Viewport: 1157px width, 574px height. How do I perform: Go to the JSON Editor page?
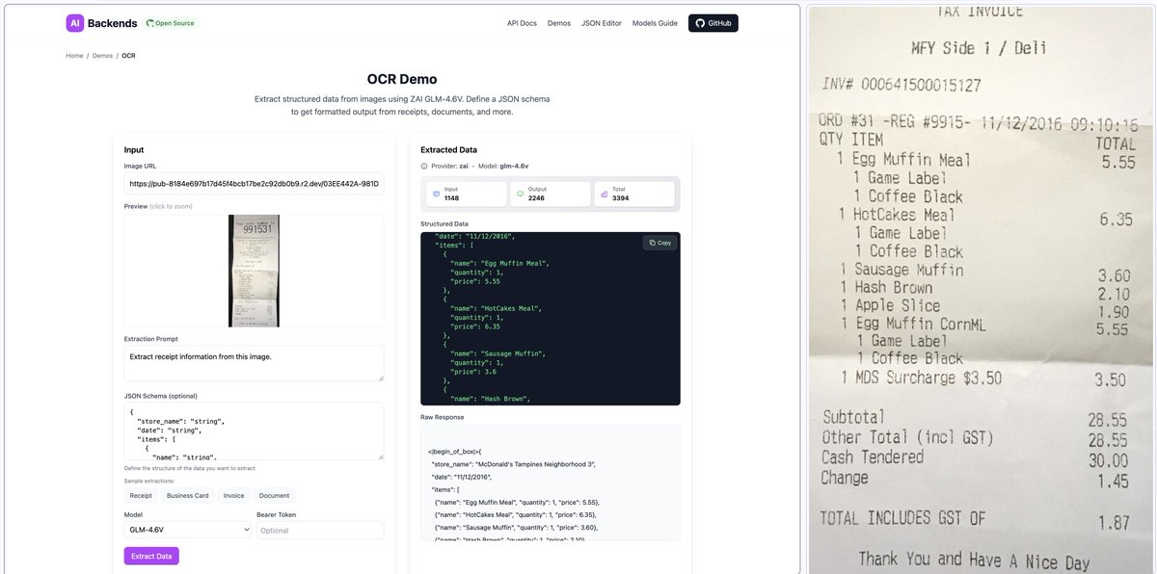(602, 23)
